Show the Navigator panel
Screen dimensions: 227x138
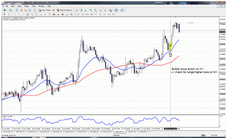click(x=26, y=10)
